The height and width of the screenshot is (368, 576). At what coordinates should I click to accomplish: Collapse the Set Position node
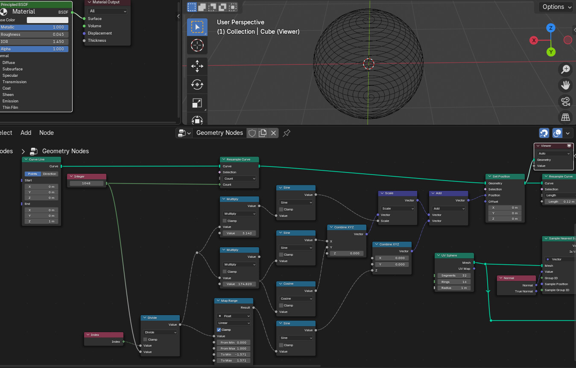(489, 176)
